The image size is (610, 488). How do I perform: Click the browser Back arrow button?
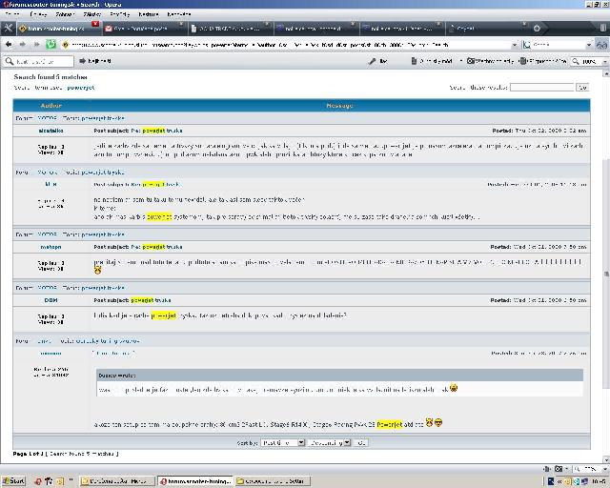click(x=9, y=44)
